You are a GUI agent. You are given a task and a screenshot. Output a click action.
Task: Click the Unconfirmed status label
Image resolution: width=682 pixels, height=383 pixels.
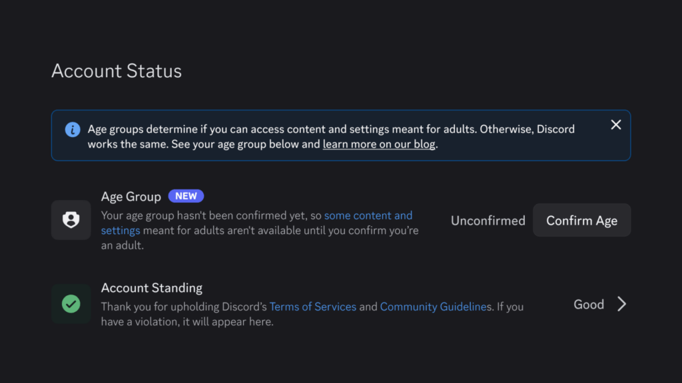(x=488, y=221)
